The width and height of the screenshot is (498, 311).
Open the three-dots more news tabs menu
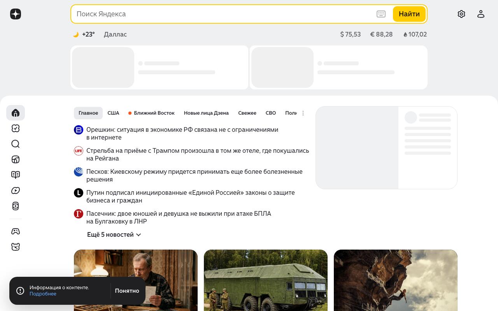pos(303,113)
